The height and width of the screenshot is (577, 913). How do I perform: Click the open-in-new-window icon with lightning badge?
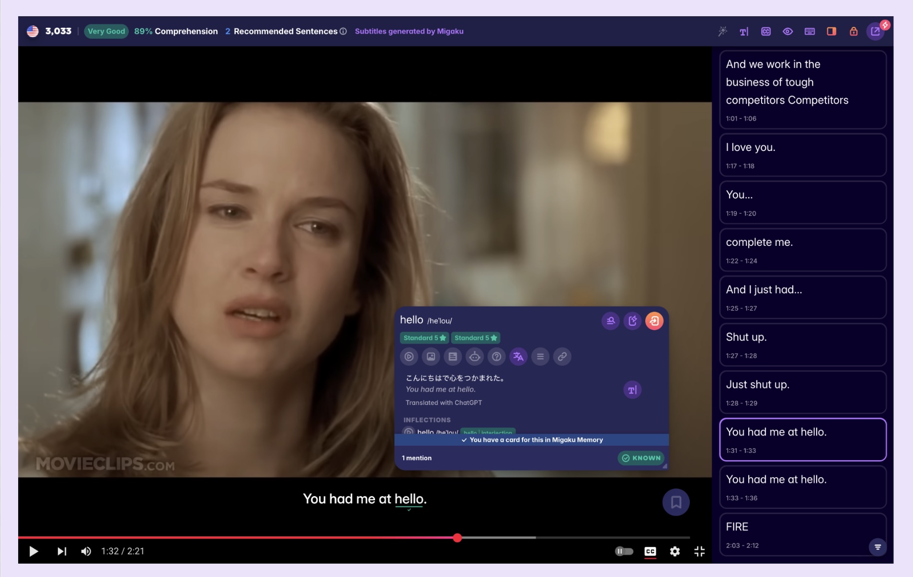[x=876, y=31]
